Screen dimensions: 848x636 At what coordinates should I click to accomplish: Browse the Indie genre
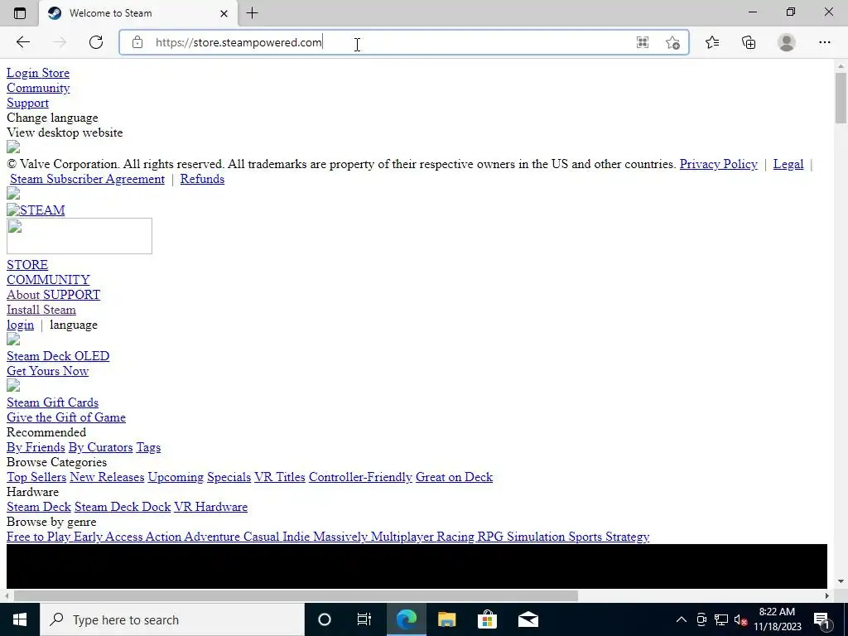296,537
